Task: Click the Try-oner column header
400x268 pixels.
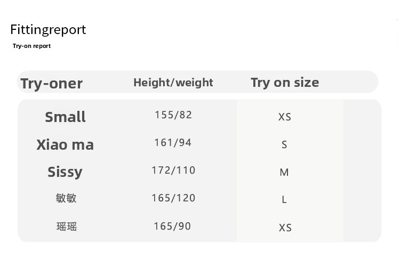Action: pyautogui.click(x=51, y=84)
